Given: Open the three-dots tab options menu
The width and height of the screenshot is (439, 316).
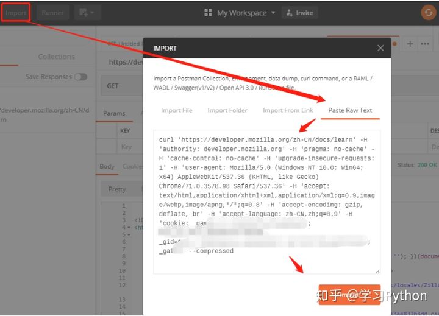Looking at the screenshot, I should coord(425,44).
